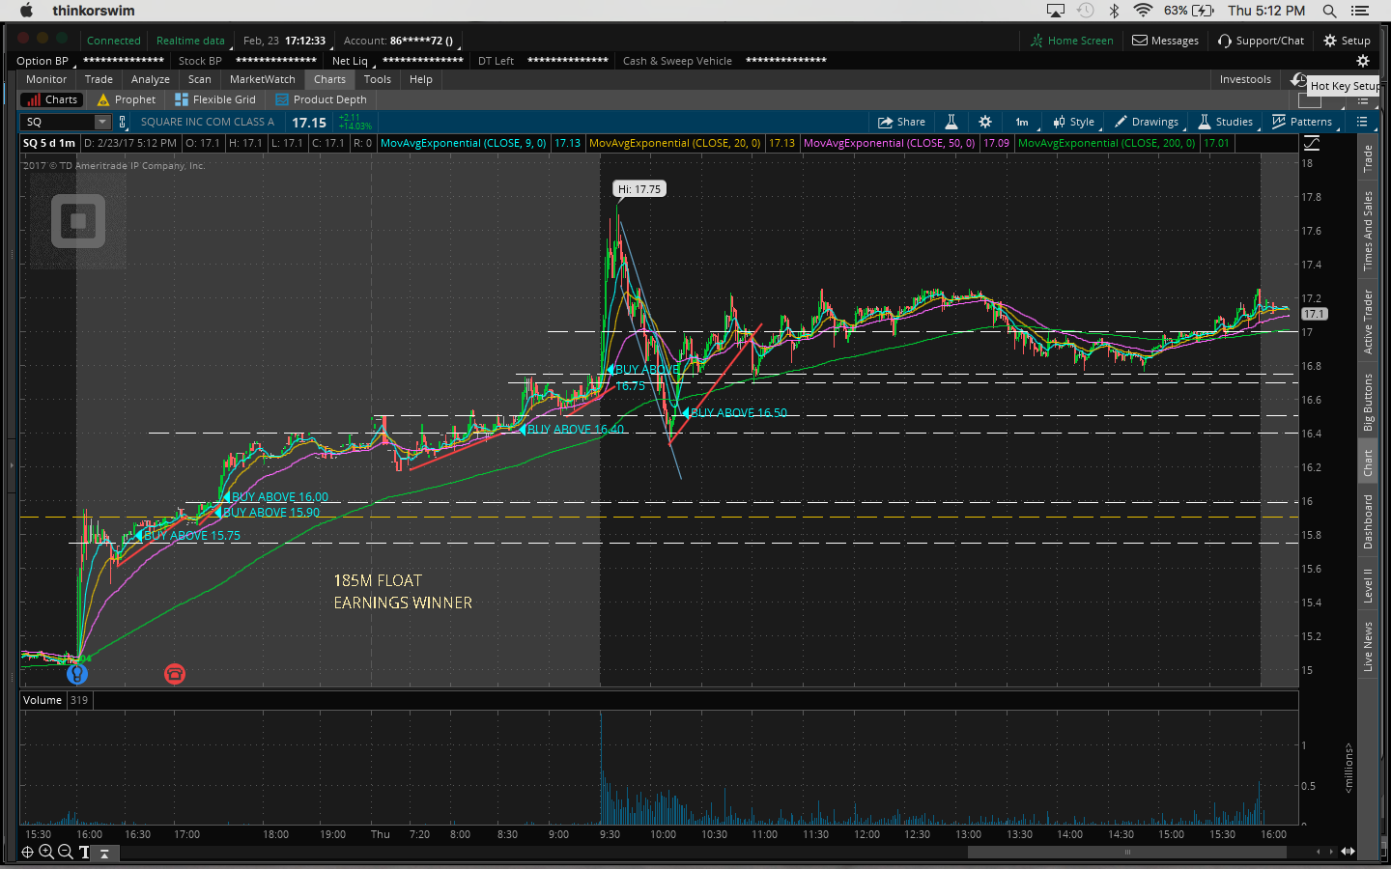Click the Wi-Fi icon in menu bar
This screenshot has height=869, width=1391.
[x=1143, y=11]
